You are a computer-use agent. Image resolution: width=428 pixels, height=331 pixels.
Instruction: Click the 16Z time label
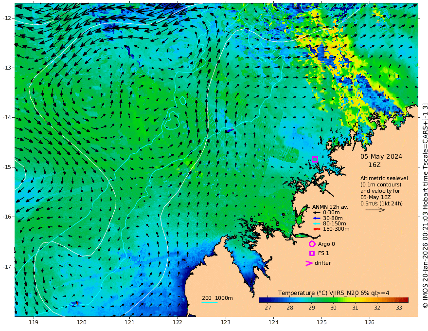pos(374,165)
